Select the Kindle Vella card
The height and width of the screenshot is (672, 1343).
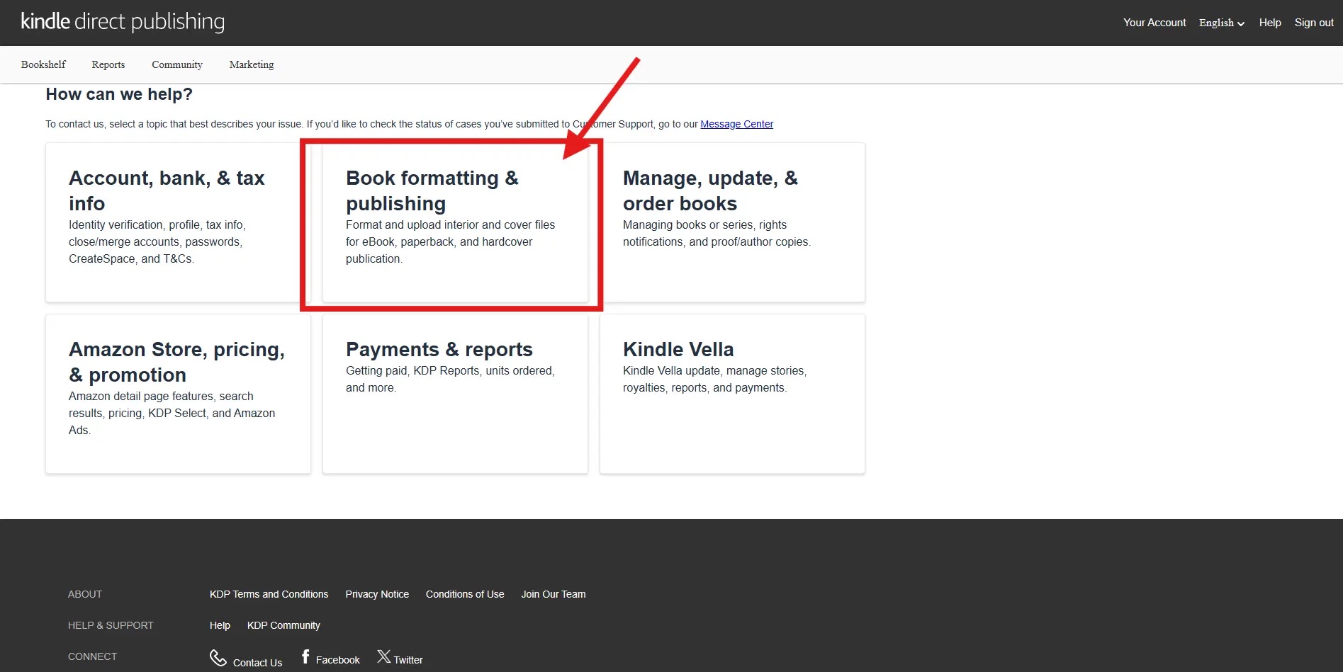click(732, 394)
